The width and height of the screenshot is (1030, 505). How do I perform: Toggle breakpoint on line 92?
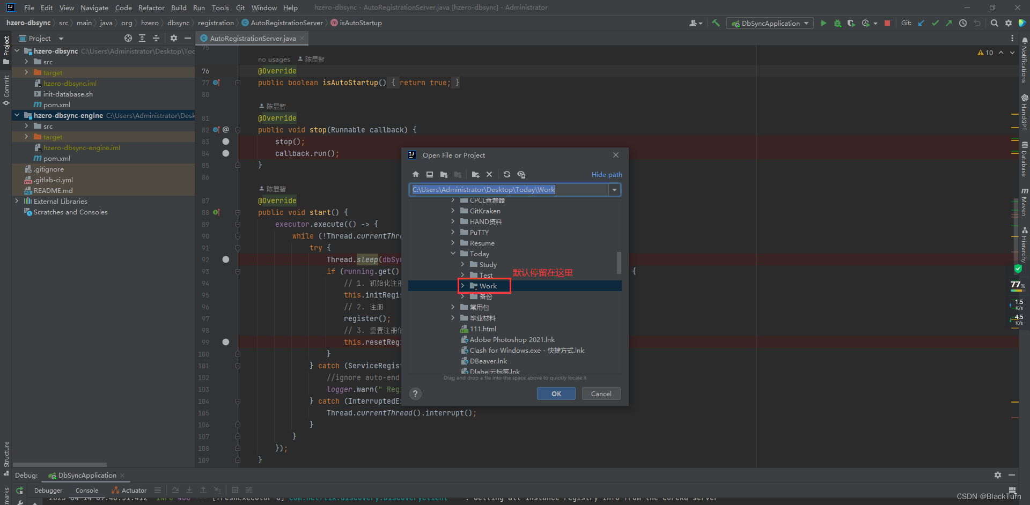point(226,259)
